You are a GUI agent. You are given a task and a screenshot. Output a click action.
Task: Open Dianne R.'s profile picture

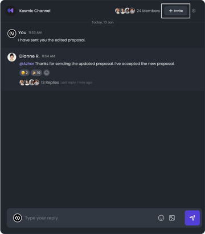coord(12,57)
